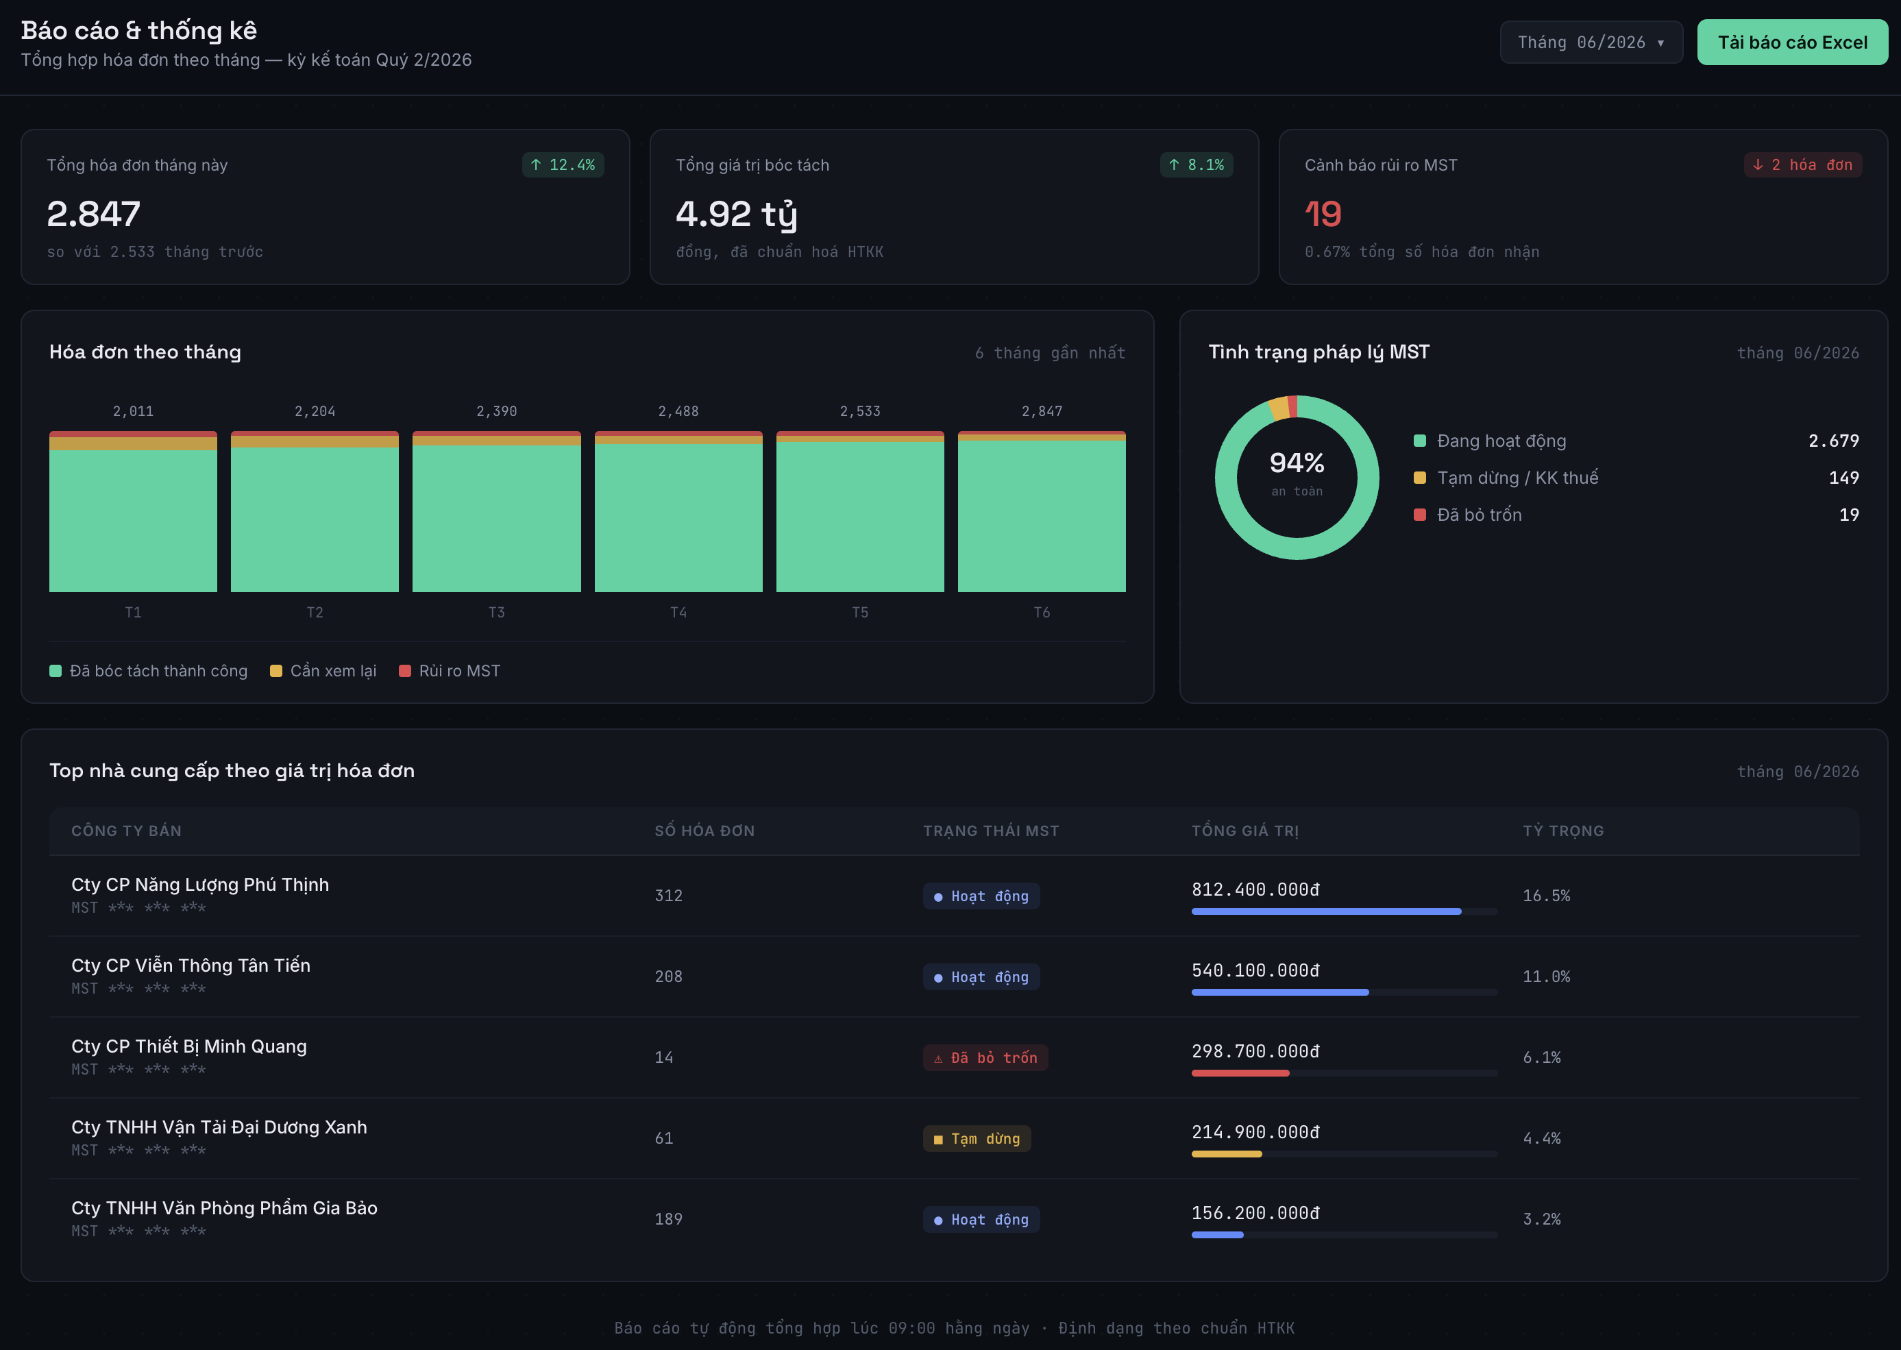
Task: Sort by TỶ TRỌNG column header
Action: (x=1562, y=831)
